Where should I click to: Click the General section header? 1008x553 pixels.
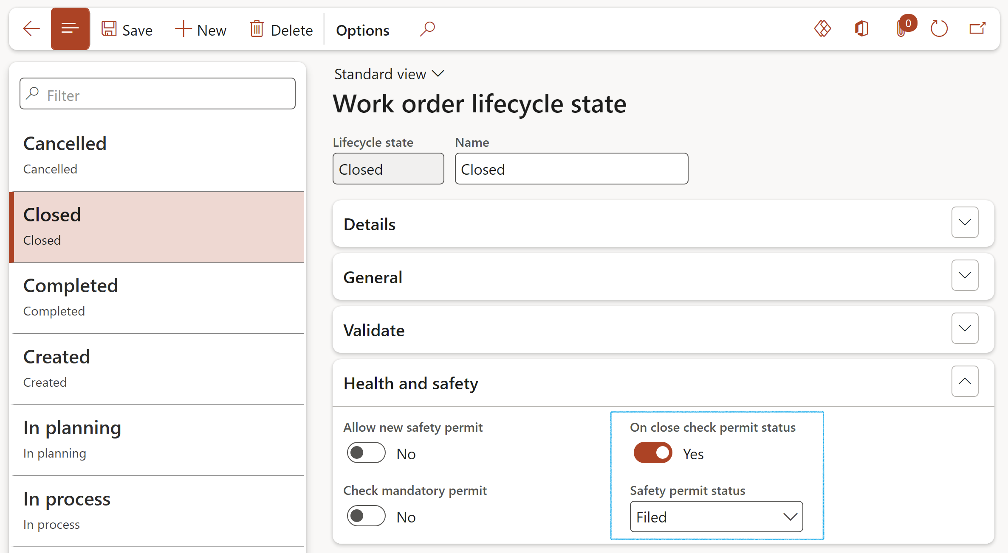663,276
